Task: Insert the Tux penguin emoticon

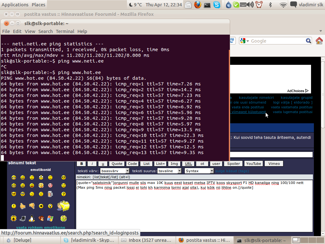Action: [32, 218]
